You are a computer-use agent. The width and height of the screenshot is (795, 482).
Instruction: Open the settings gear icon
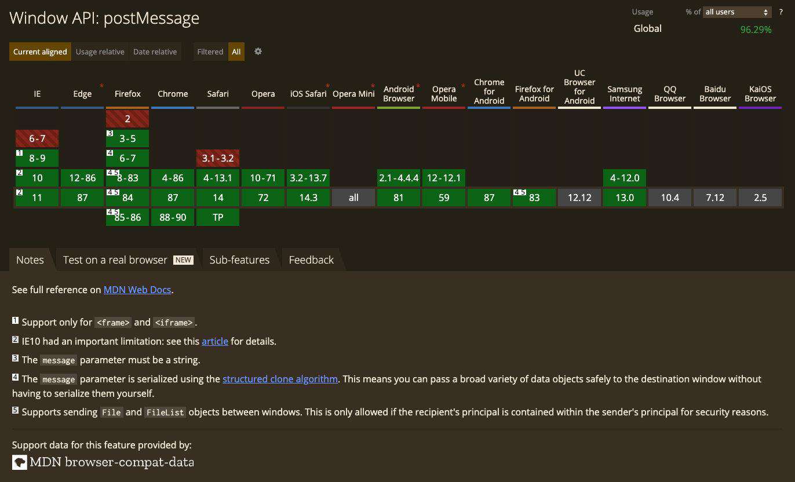(258, 51)
